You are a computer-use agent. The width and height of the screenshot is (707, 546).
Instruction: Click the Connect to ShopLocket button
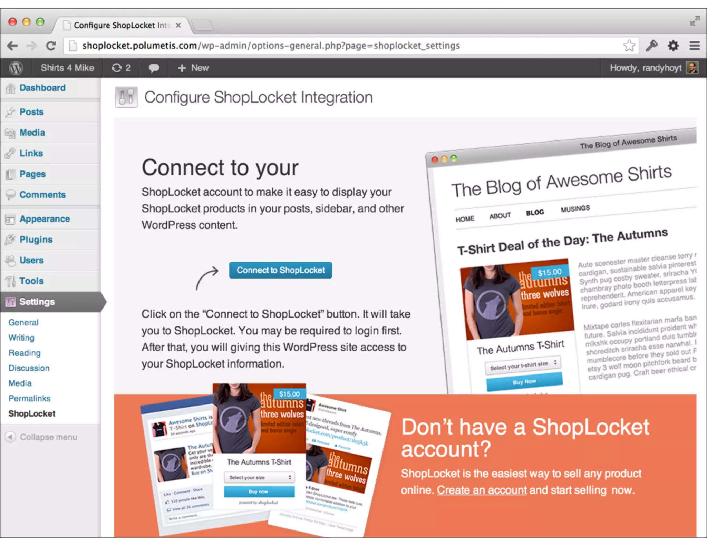280,270
